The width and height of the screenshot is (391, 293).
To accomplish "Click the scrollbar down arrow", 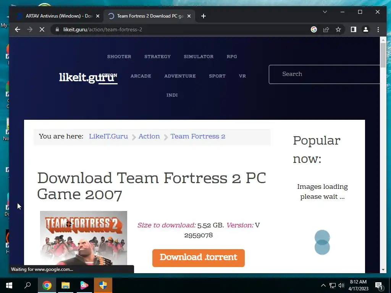I will point(383,270).
